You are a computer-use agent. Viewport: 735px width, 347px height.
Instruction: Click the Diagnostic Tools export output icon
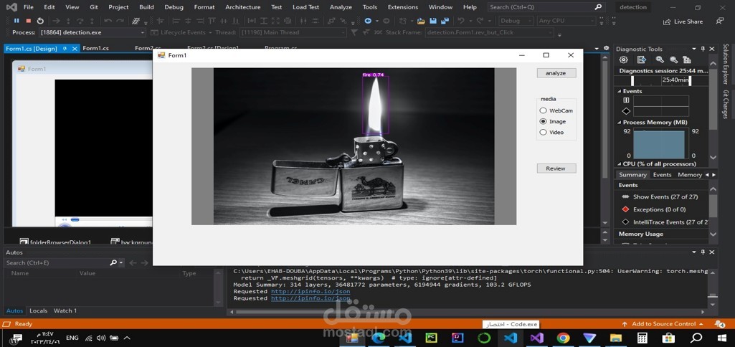pyautogui.click(x=642, y=60)
